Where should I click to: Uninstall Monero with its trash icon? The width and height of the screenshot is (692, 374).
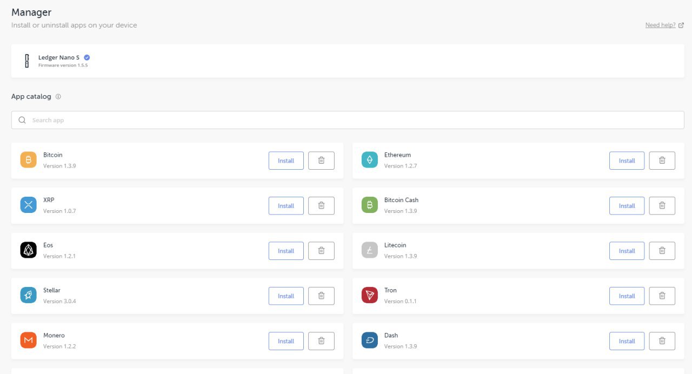321,341
